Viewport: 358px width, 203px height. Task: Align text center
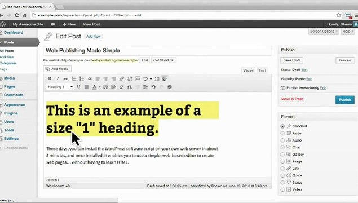[106, 79]
